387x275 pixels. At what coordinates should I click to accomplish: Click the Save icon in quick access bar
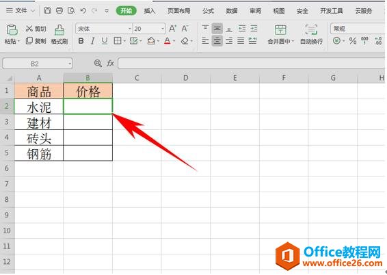point(48,11)
